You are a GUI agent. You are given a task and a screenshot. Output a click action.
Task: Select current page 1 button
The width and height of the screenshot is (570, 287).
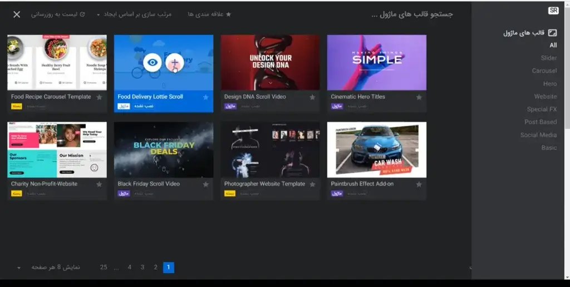click(x=168, y=268)
